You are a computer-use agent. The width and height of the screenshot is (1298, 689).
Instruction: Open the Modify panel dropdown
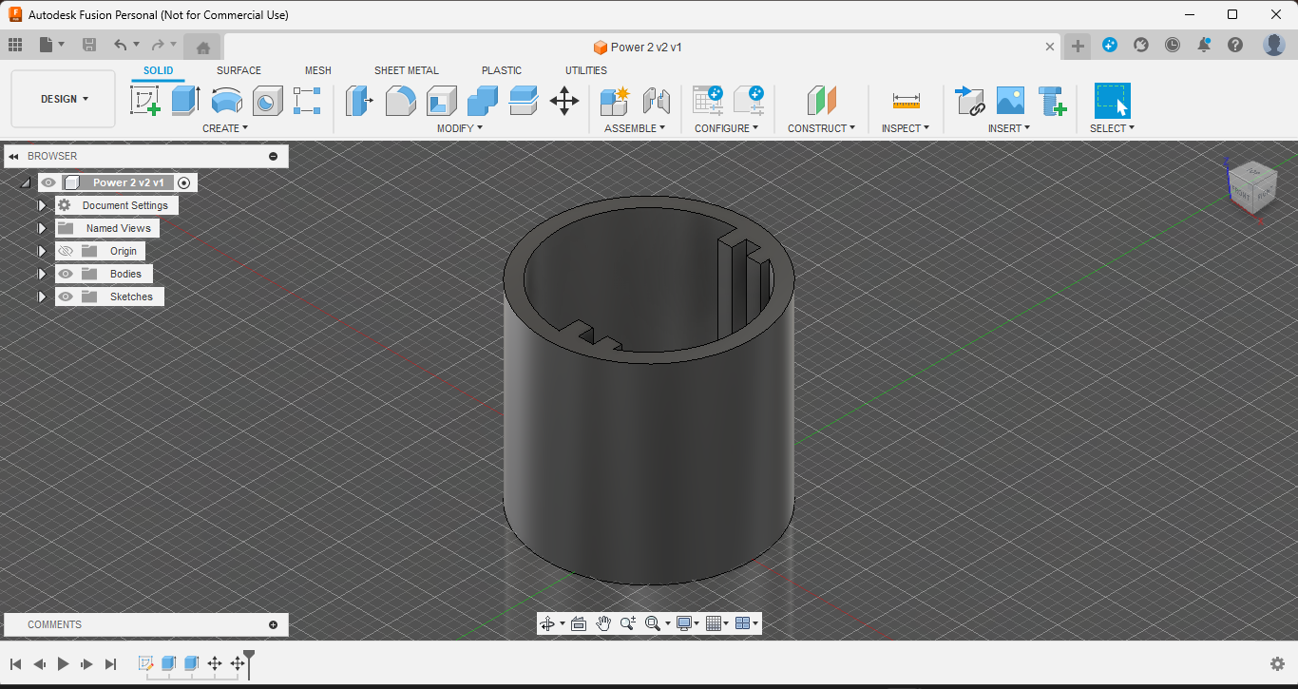(x=460, y=128)
